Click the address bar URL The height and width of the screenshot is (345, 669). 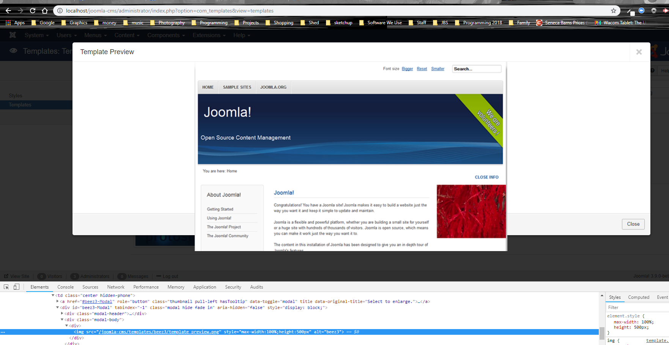point(170,11)
